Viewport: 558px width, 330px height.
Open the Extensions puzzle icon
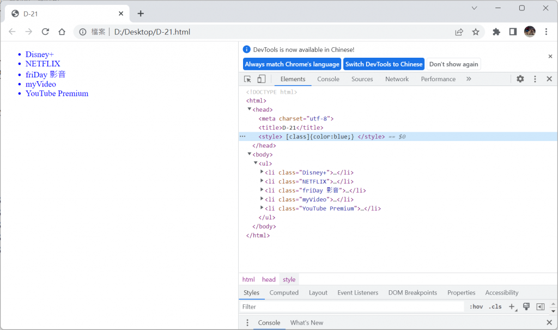pos(496,32)
